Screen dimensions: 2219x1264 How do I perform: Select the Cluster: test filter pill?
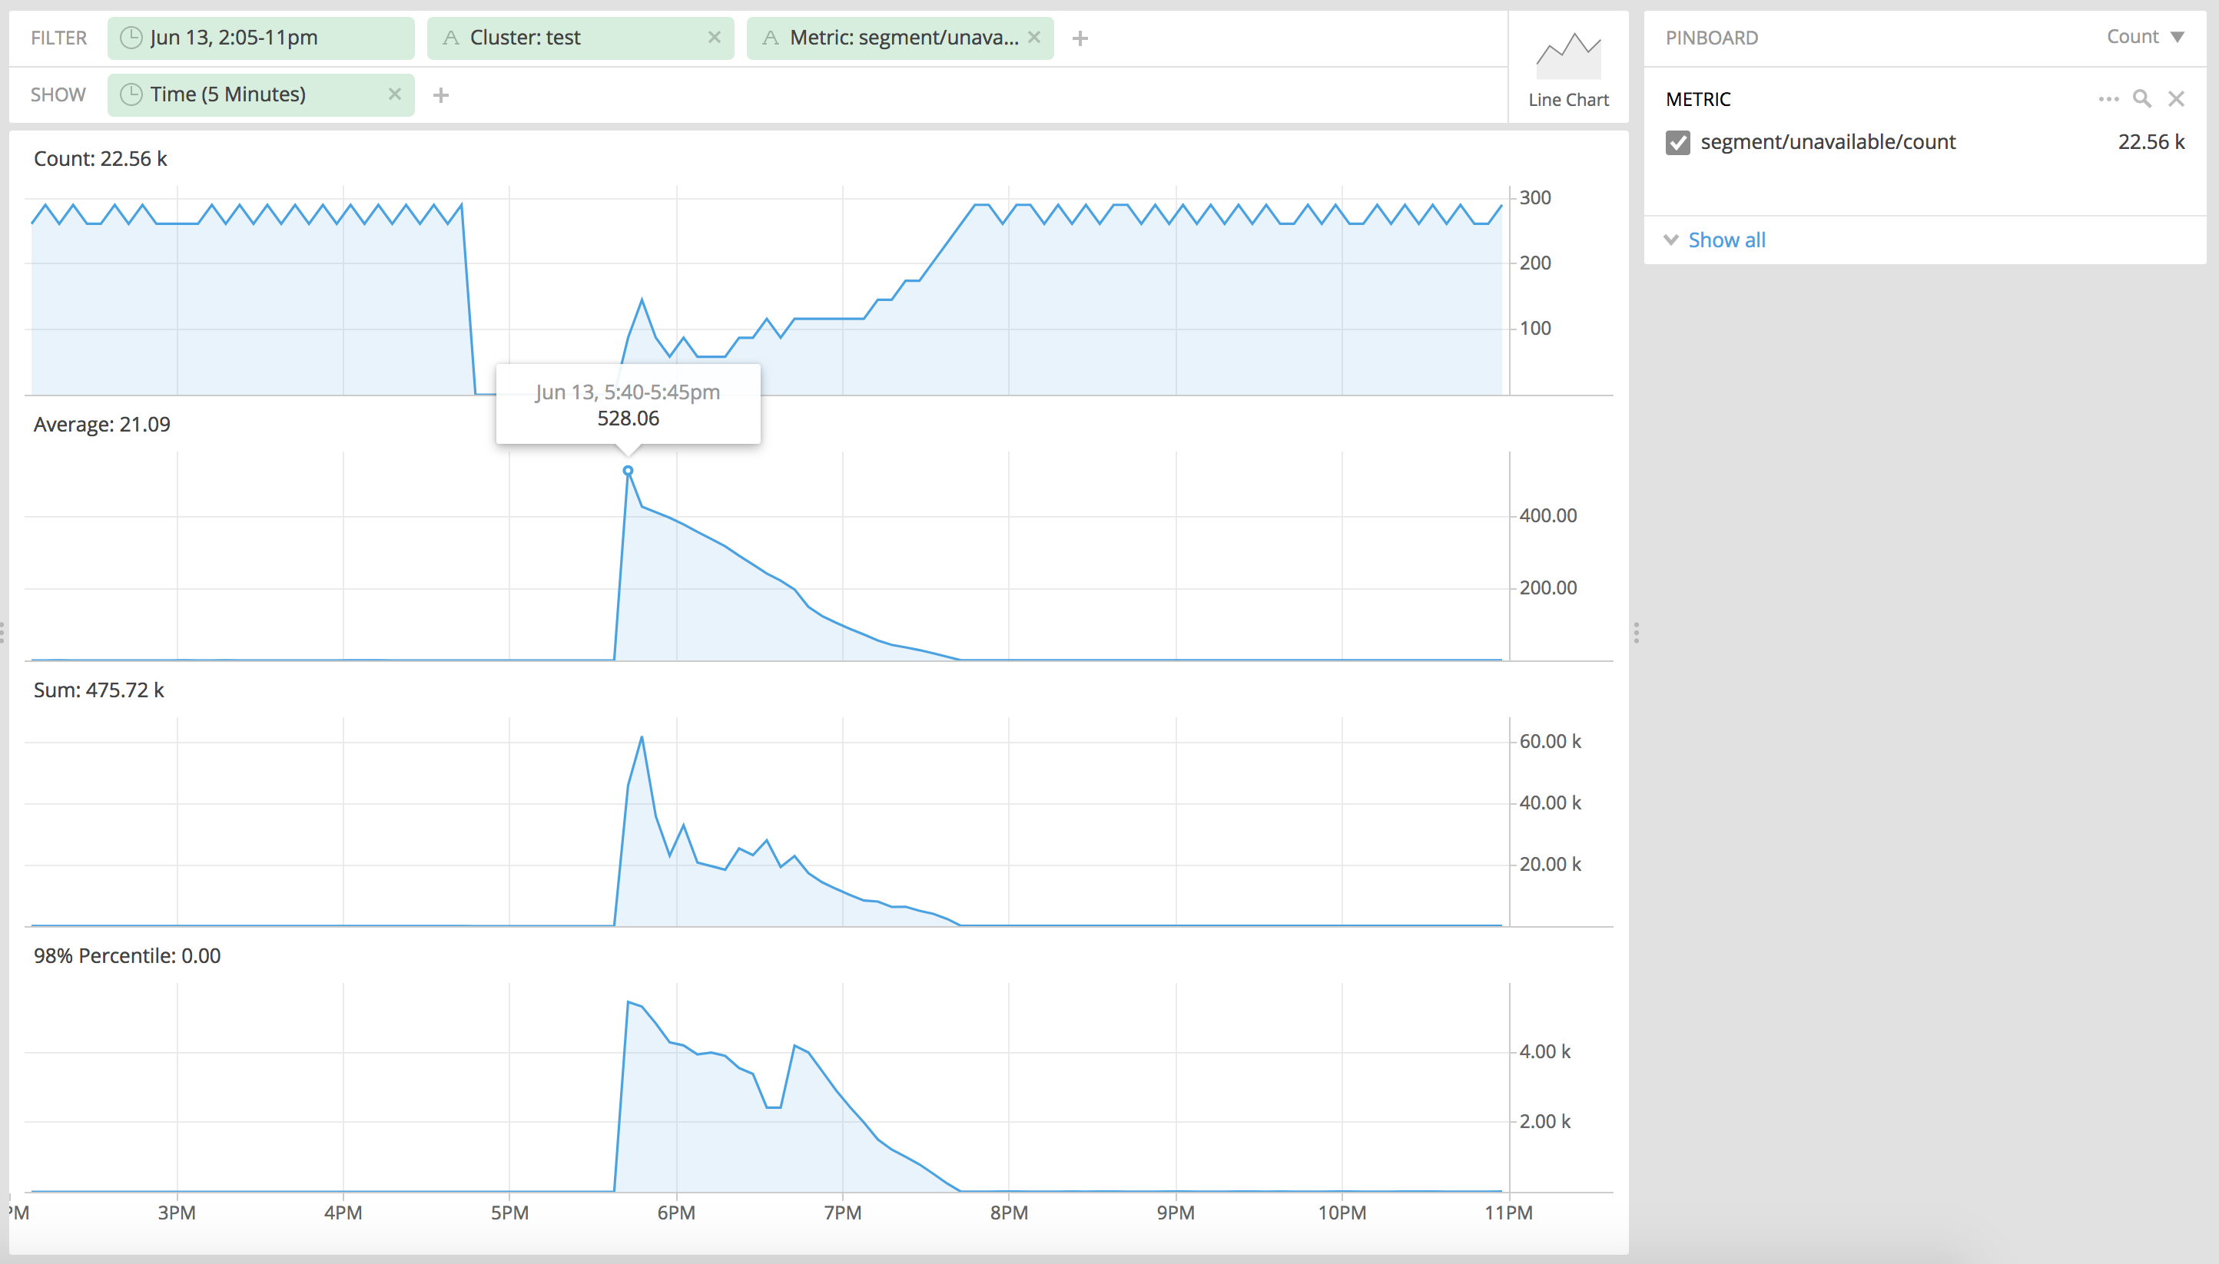tap(580, 38)
